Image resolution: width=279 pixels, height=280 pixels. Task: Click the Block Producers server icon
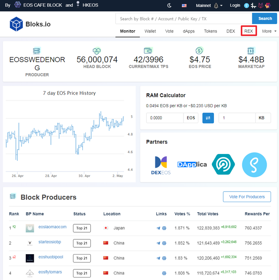13,196
